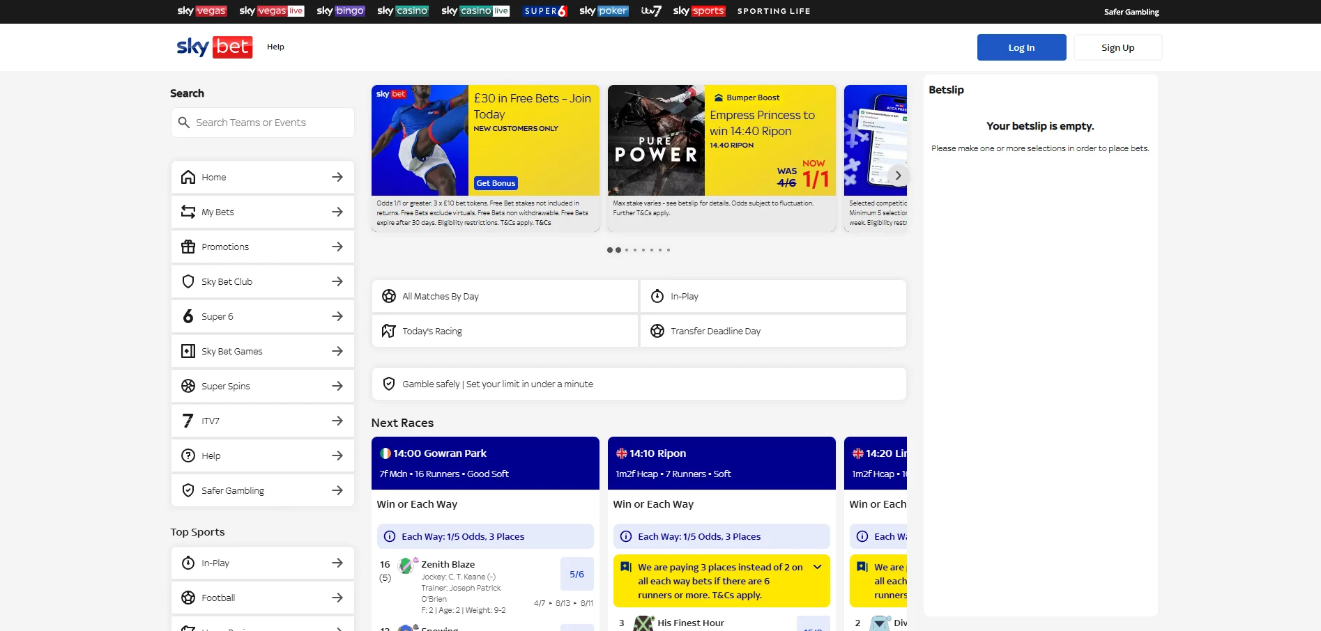The image size is (1321, 631).
Task: Open My Bets in sidebar menu
Action: point(263,212)
